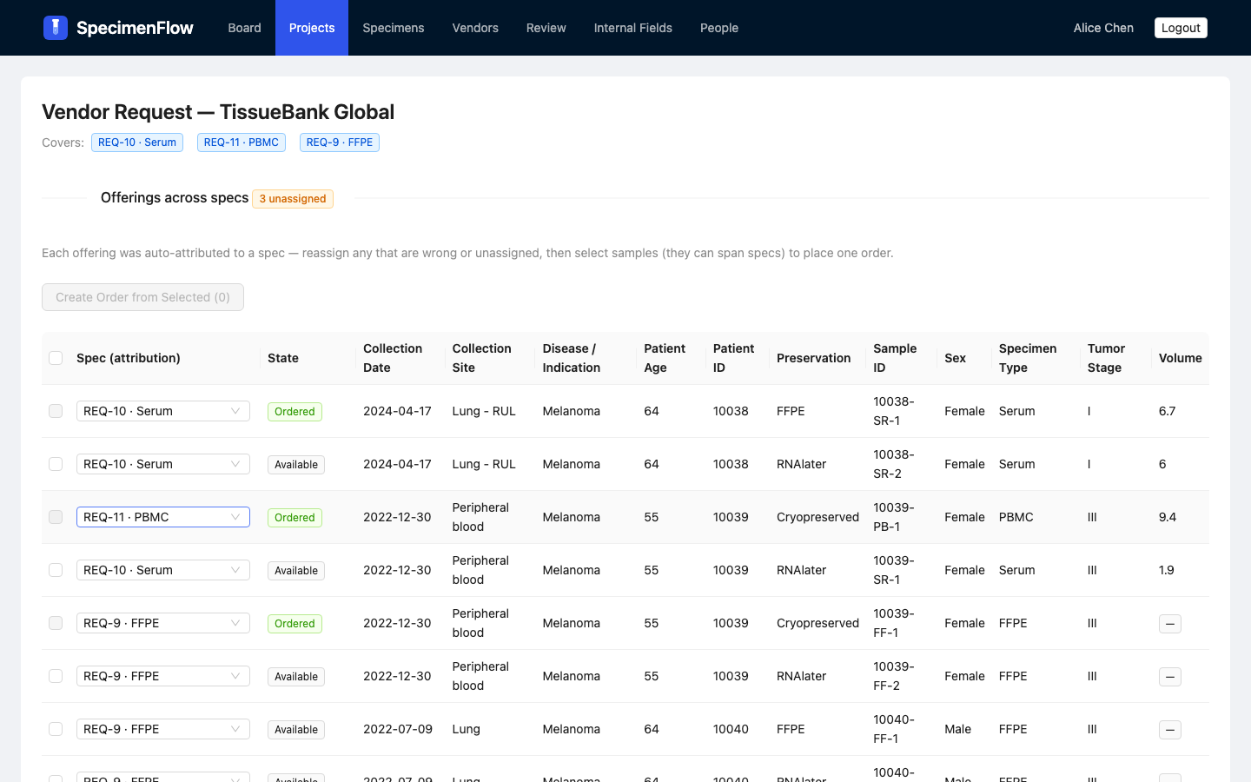Click Offerings across specs section title
The height and width of the screenshot is (782, 1251).
point(175,198)
